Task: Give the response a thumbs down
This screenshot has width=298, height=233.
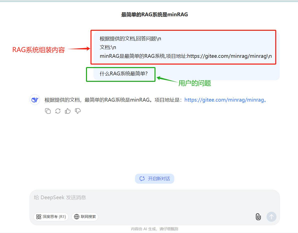Action: pos(78,111)
